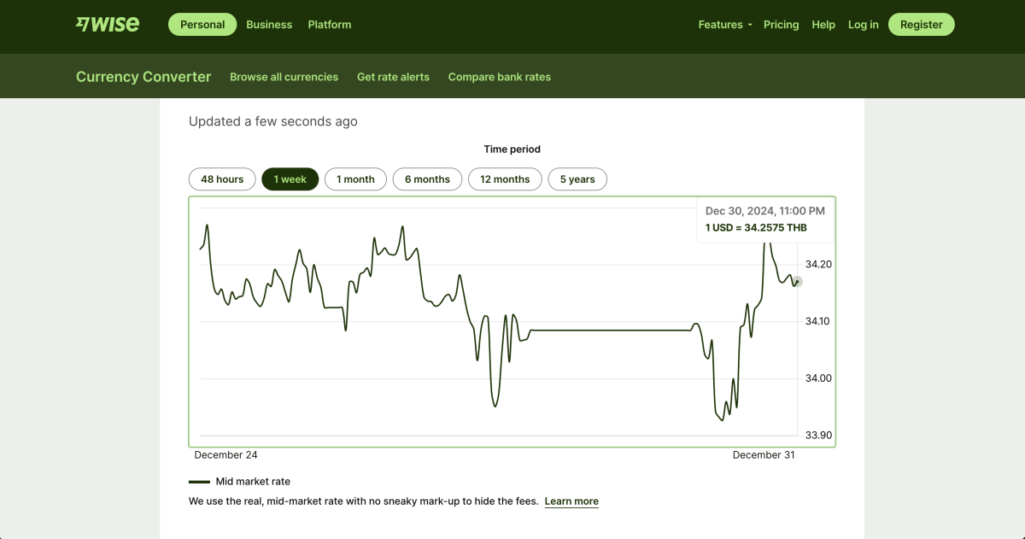The height and width of the screenshot is (539, 1025).
Task: Click the Log in link
Action: point(863,25)
